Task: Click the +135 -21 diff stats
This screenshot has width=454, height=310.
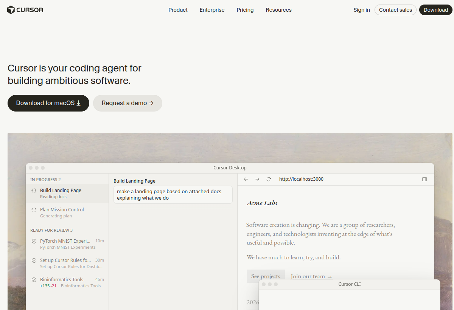Action: click(x=48, y=286)
